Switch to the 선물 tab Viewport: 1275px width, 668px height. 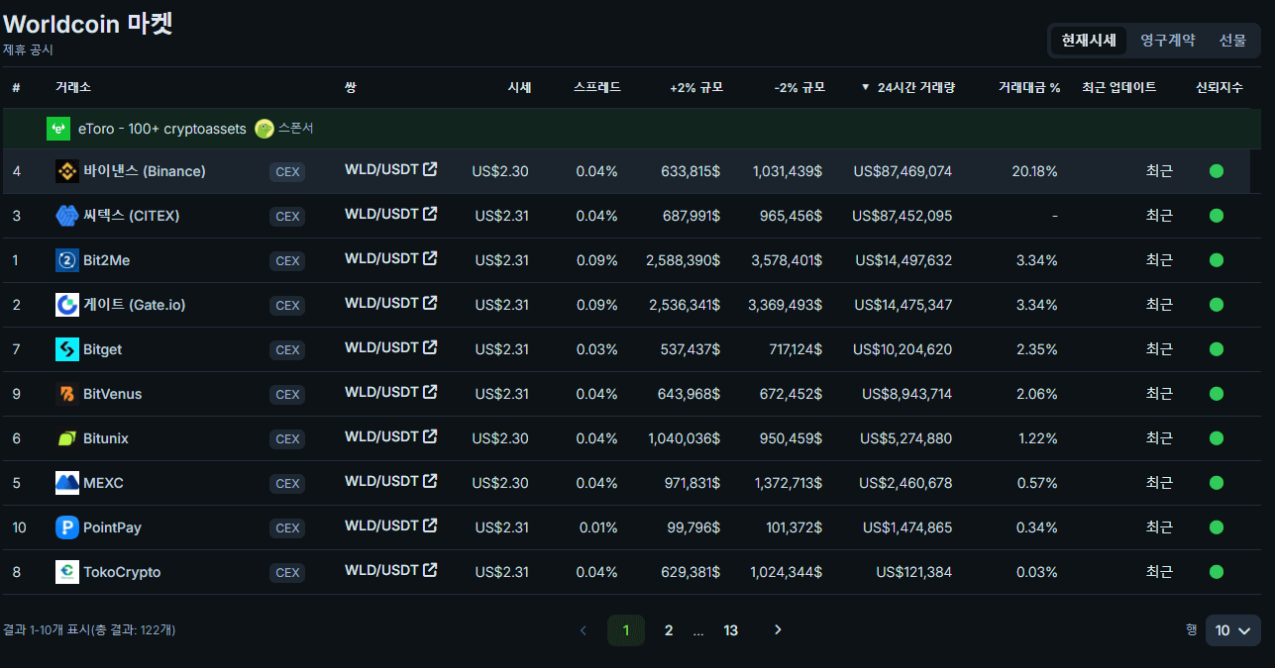tap(1232, 41)
